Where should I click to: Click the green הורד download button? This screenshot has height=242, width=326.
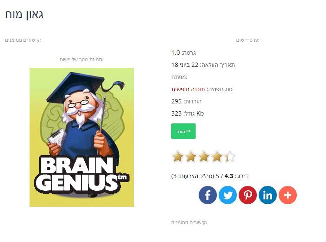pos(183,131)
